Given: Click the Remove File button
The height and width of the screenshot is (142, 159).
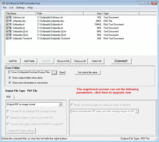Looking at the screenshot, I should tap(63, 61).
